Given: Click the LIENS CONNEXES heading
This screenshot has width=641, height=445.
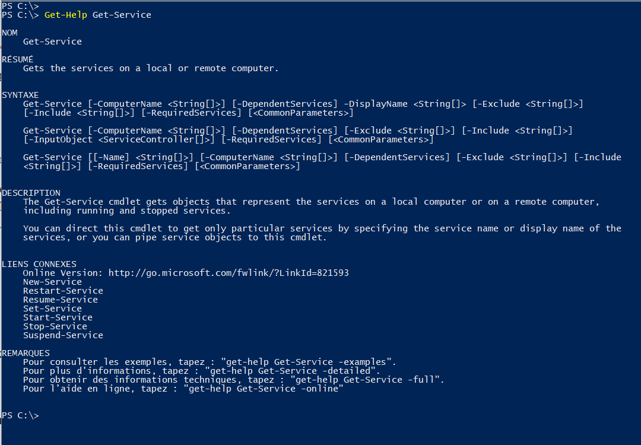Looking at the screenshot, I should pyautogui.click(x=39, y=264).
